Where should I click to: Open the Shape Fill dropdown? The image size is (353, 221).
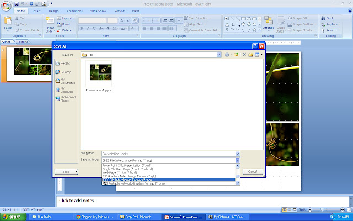(x=299, y=18)
